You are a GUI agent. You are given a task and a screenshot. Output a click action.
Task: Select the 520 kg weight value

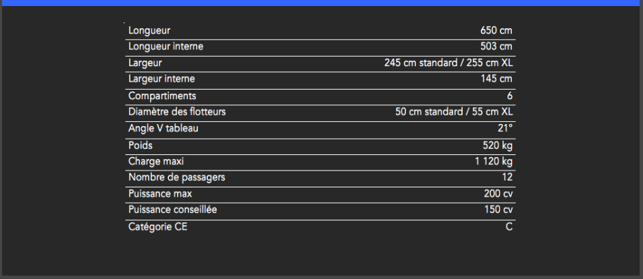coord(498,145)
